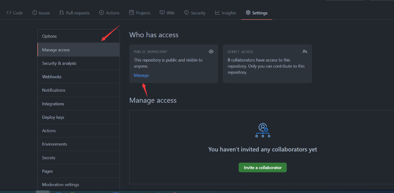This screenshot has width=394, height=193.
Task: Click '0 collaborators have access' text
Action: coord(266,66)
